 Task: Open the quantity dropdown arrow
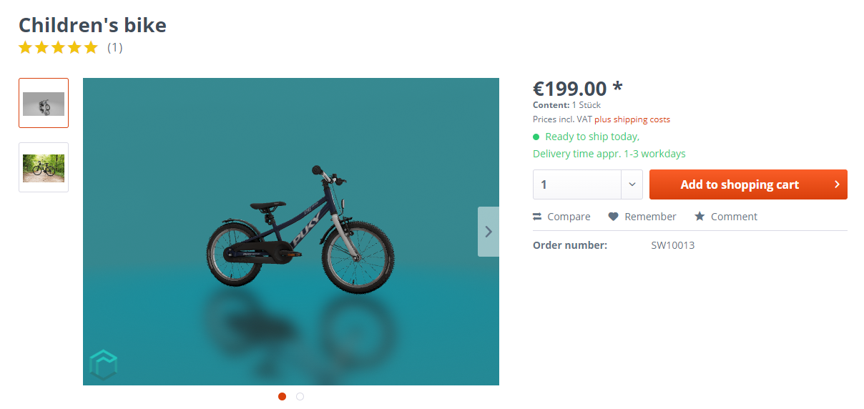click(632, 184)
